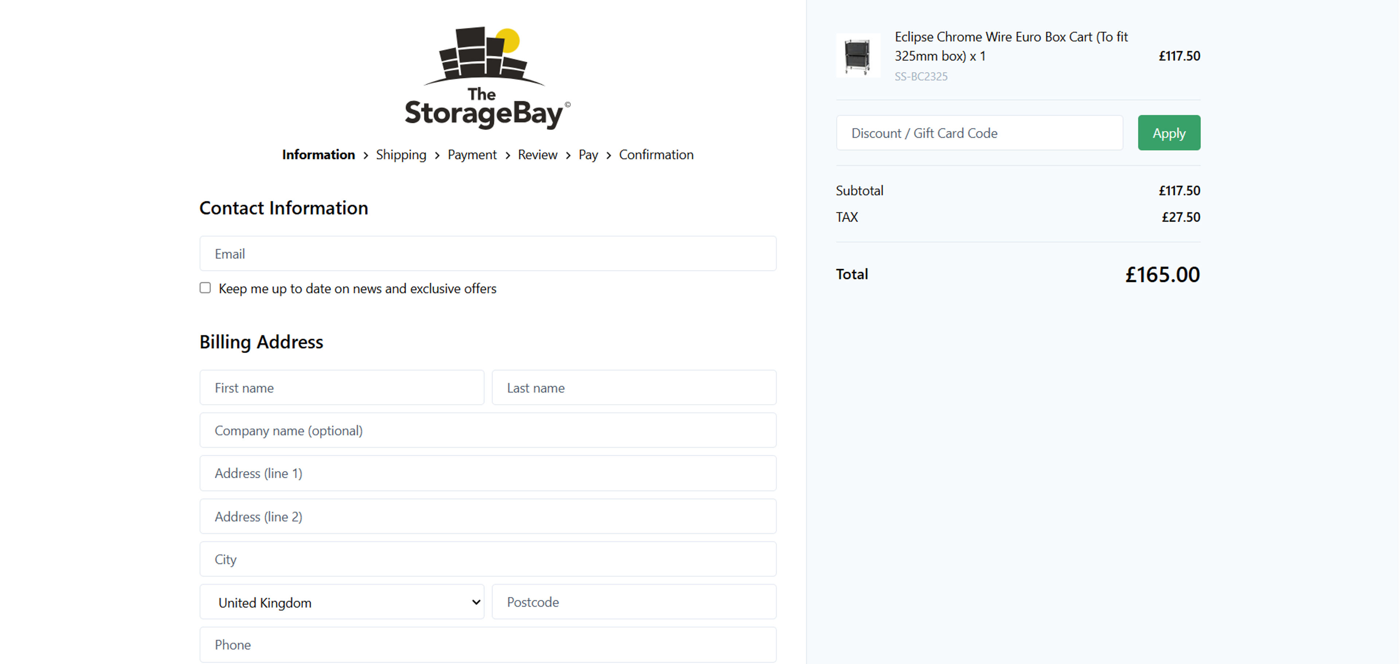The width and height of the screenshot is (1400, 664).
Task: Click the Postcode input field
Action: [634, 602]
